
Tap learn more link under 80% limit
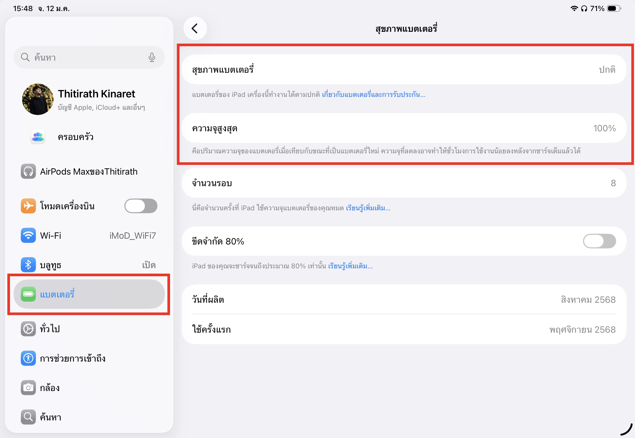pyautogui.click(x=350, y=266)
